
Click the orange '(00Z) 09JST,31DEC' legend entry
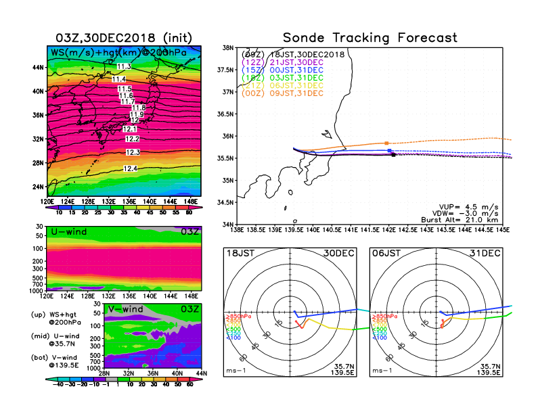pos(282,93)
